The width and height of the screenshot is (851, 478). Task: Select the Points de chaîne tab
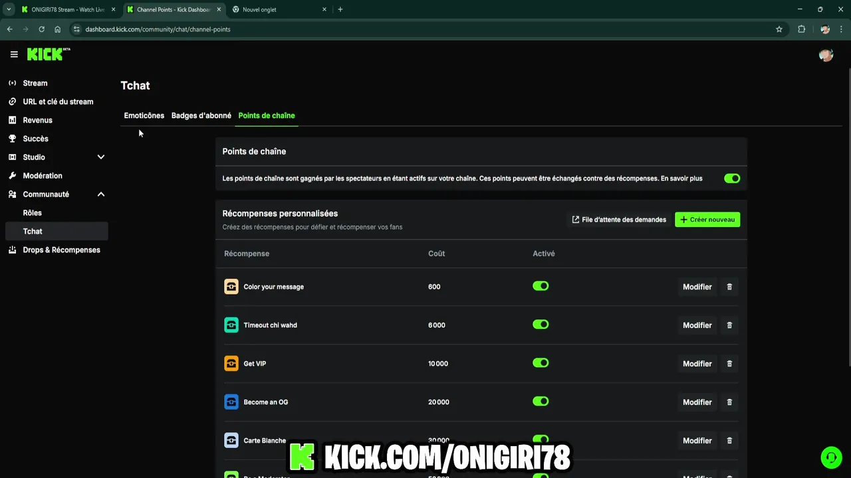pyautogui.click(x=267, y=116)
